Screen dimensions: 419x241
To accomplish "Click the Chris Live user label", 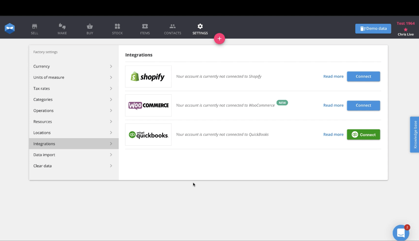I will tap(406, 34).
